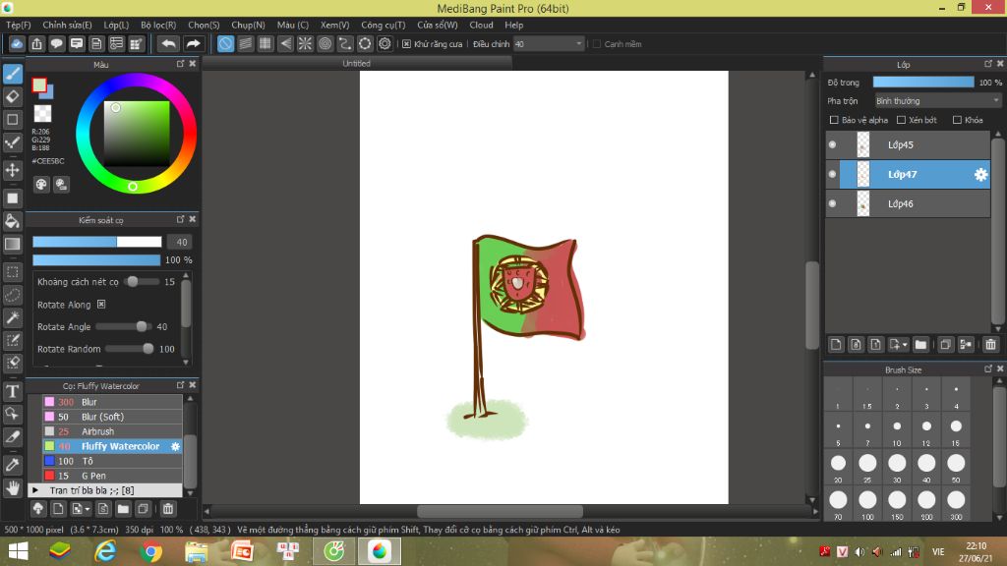
Task: Toggle Rotate Along checkbox
Action: click(101, 305)
